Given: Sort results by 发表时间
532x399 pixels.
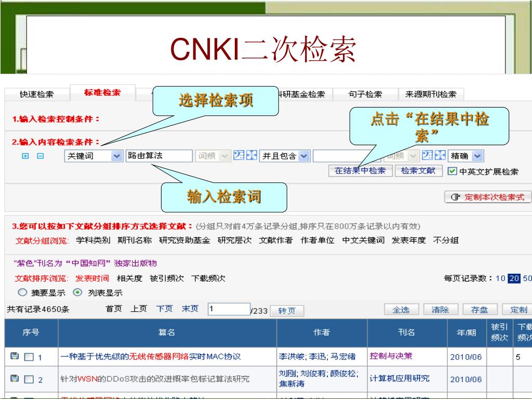Looking at the screenshot, I should click(92, 278).
